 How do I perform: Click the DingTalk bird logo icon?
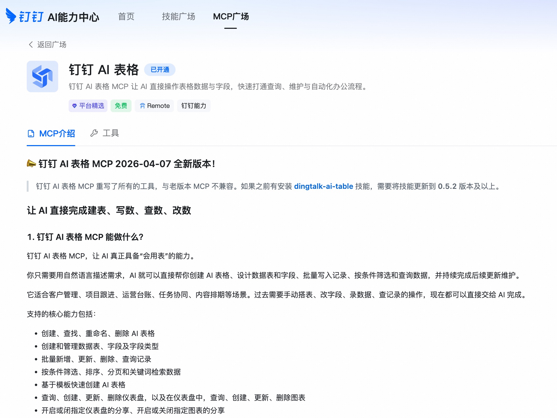click(x=11, y=16)
